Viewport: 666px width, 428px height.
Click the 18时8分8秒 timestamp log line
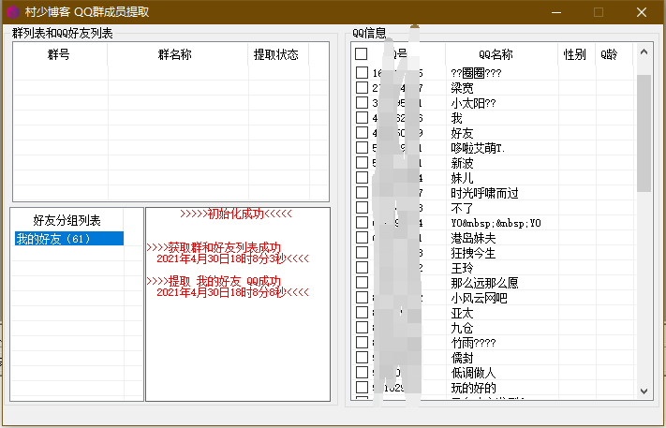pos(232,292)
